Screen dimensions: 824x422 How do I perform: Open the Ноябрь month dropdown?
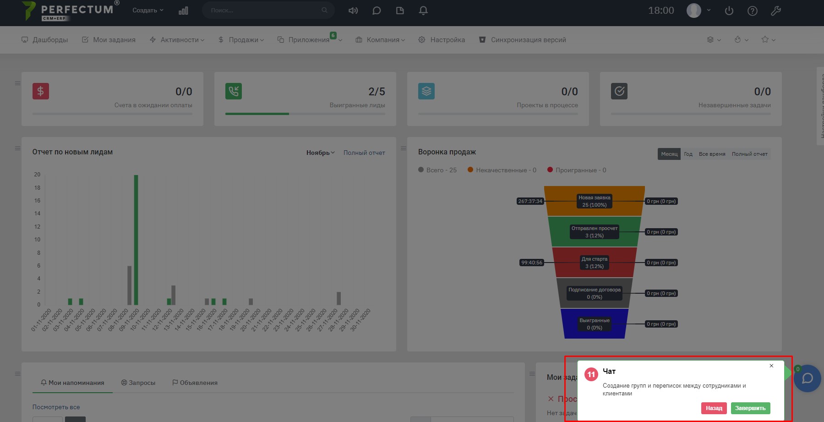click(320, 153)
